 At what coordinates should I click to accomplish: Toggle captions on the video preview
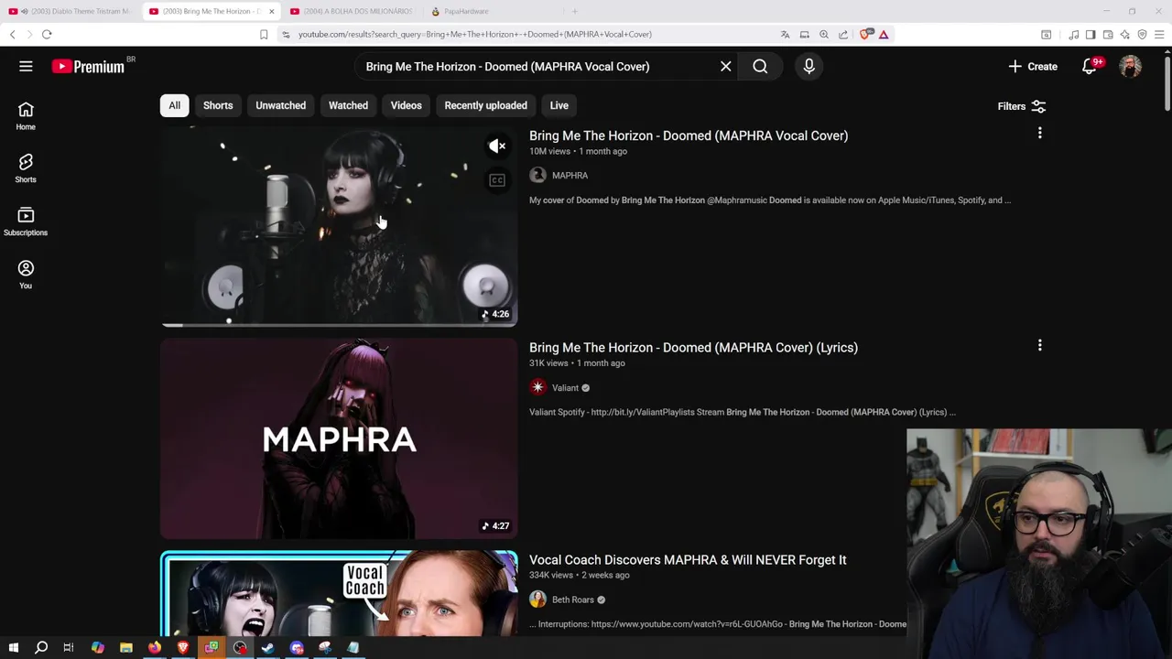tap(497, 180)
